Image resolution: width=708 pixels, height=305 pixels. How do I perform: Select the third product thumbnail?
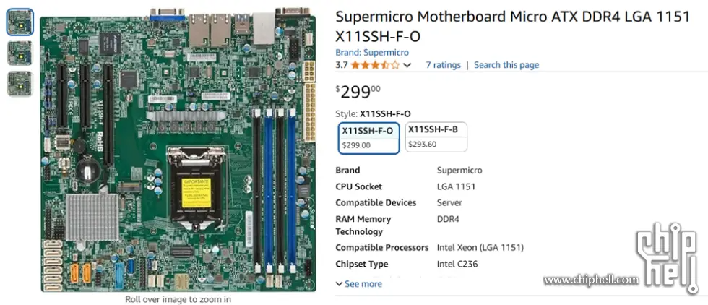point(20,84)
